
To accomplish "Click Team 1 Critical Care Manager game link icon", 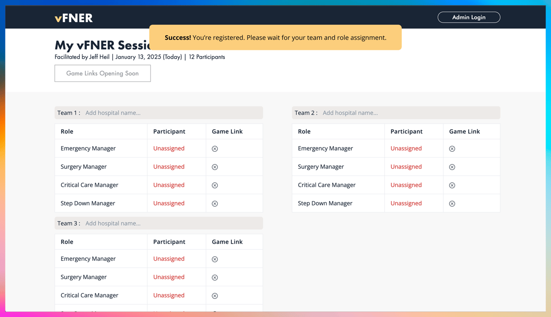I will tap(215, 186).
